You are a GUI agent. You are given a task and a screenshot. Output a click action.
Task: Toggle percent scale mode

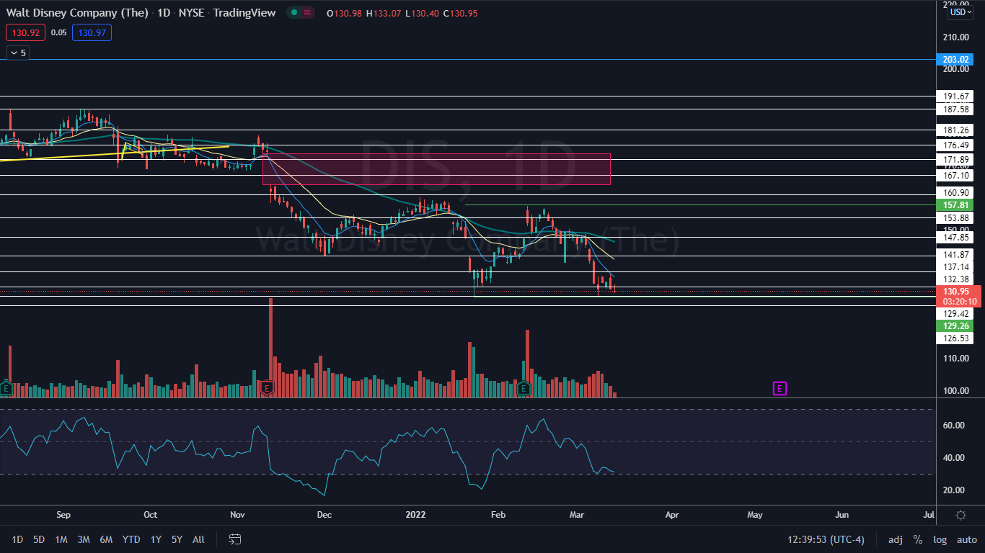[x=918, y=539]
